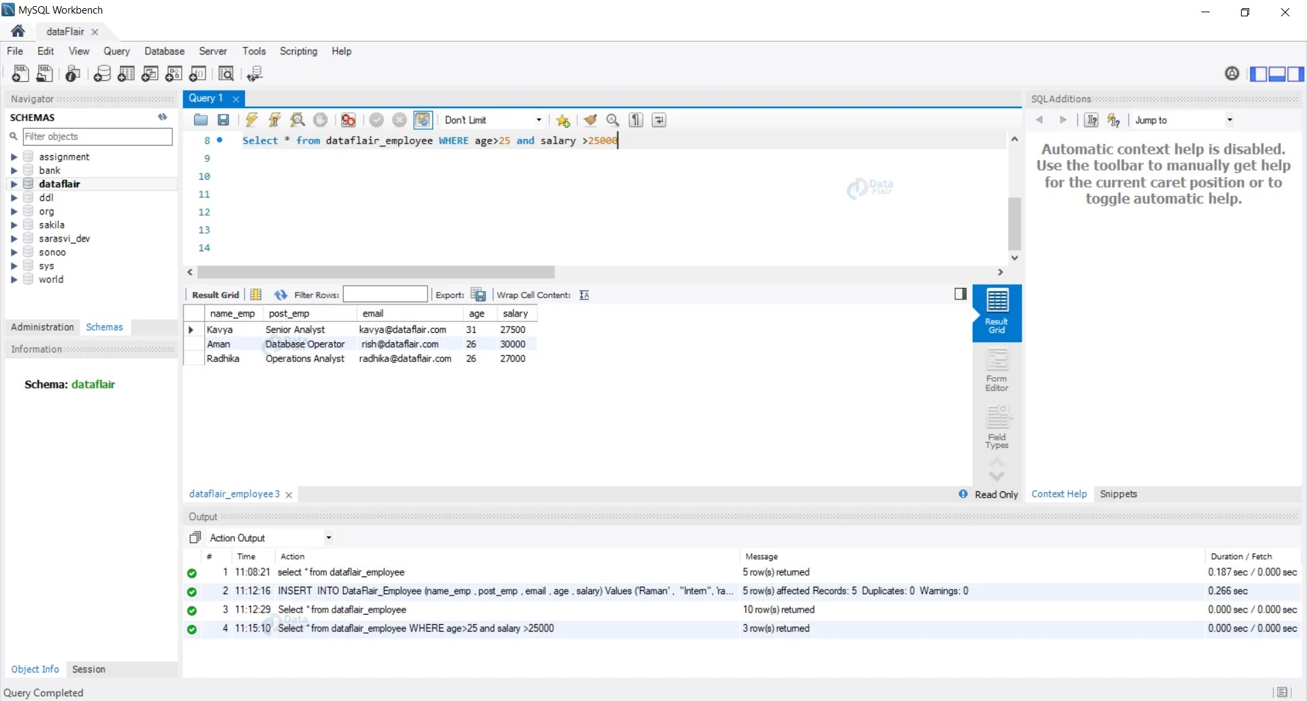Open the Query menu

tap(116, 51)
